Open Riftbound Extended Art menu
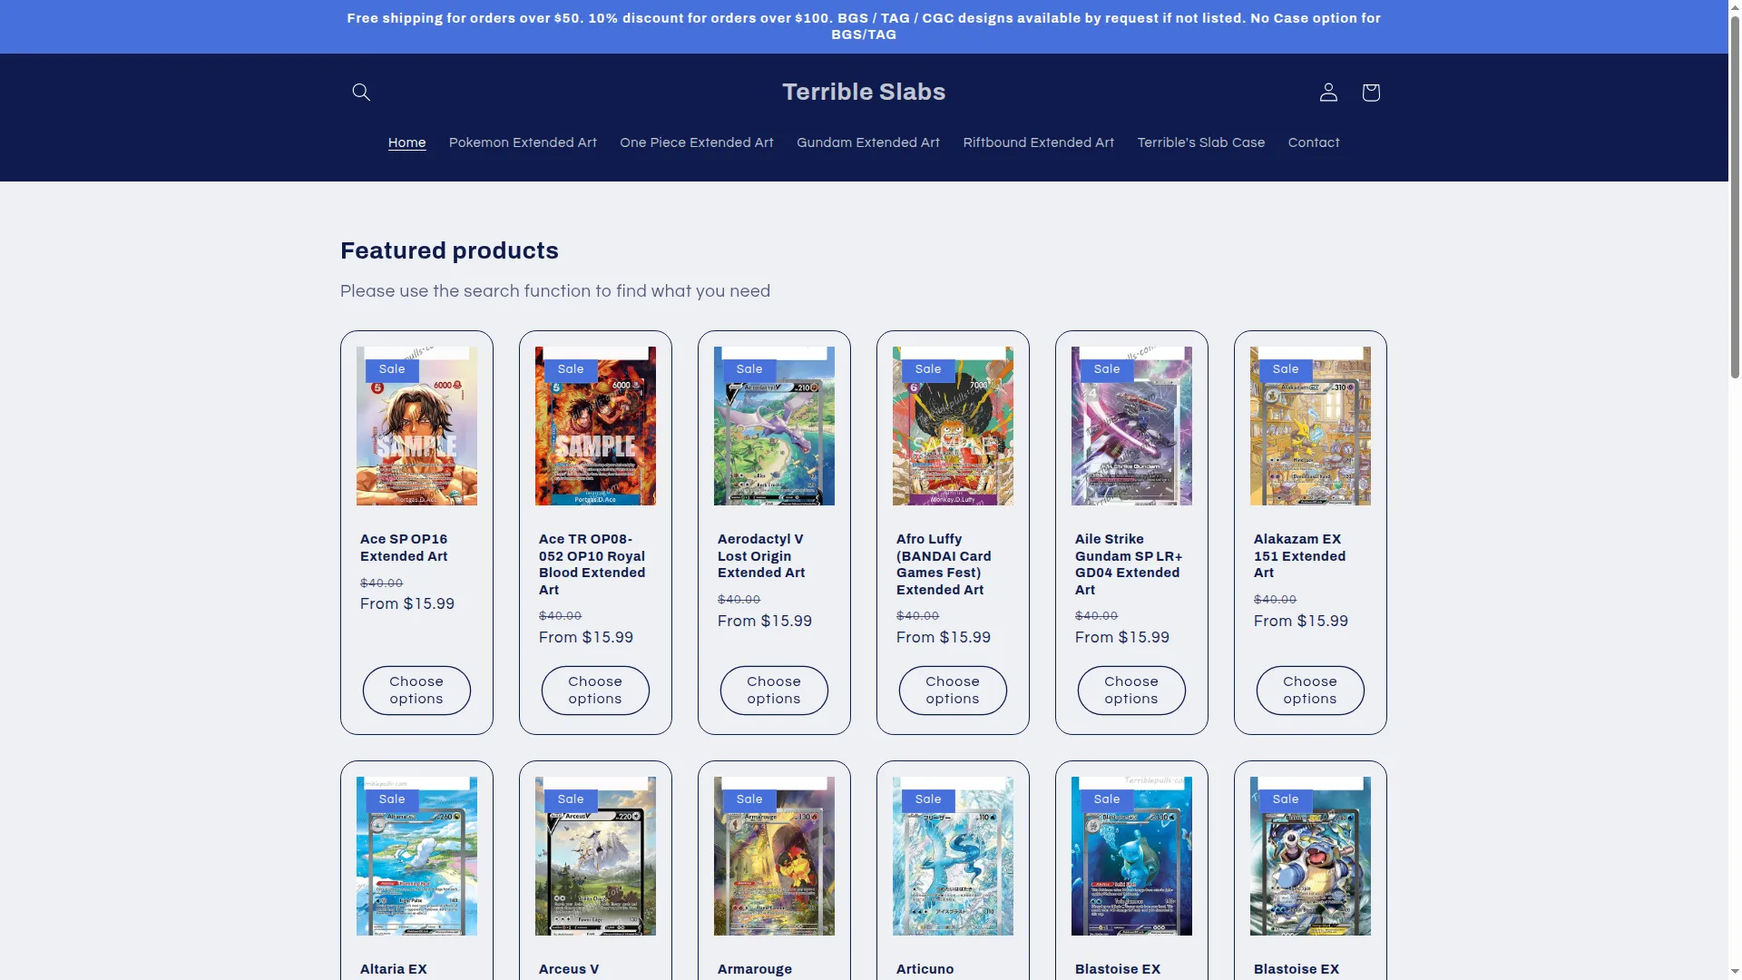Screen dimensions: 1742x980 [x=1039, y=142]
